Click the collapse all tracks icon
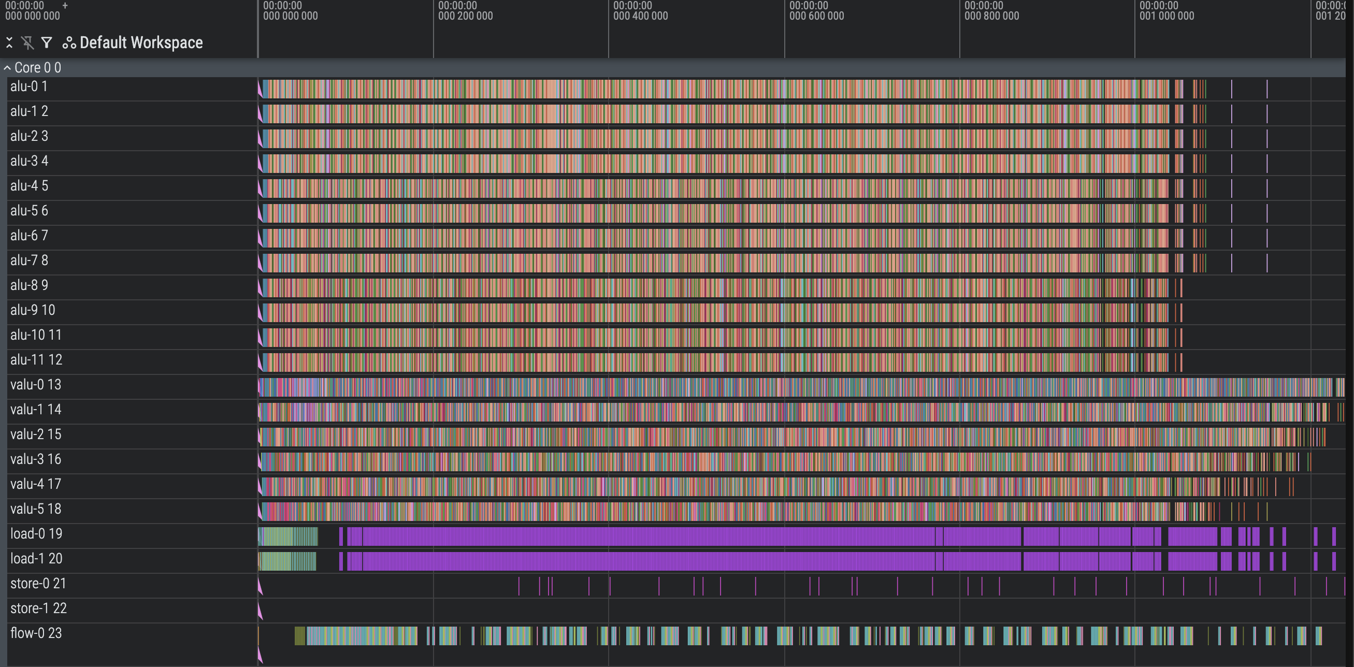This screenshot has width=1354, height=667. click(x=9, y=42)
